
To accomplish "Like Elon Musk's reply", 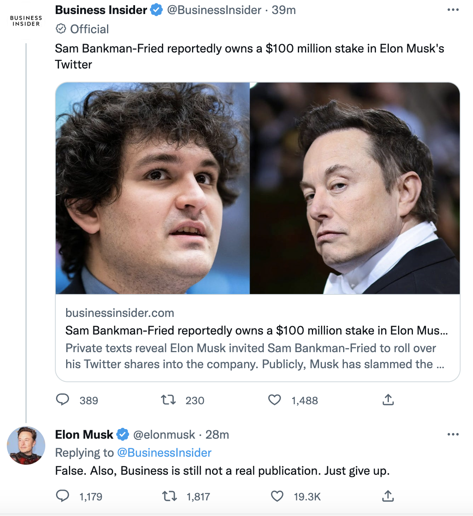I will tap(277, 496).
